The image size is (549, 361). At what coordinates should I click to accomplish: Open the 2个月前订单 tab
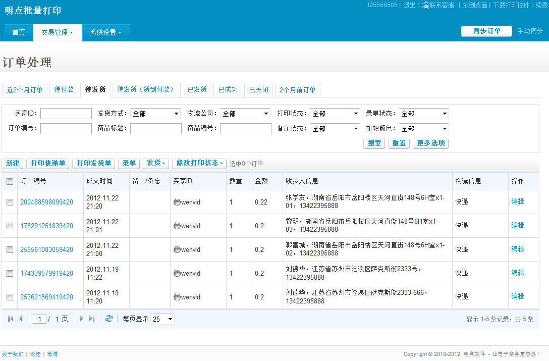pos(298,90)
